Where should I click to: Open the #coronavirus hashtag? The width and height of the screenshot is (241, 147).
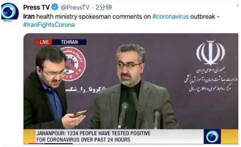(x=171, y=16)
